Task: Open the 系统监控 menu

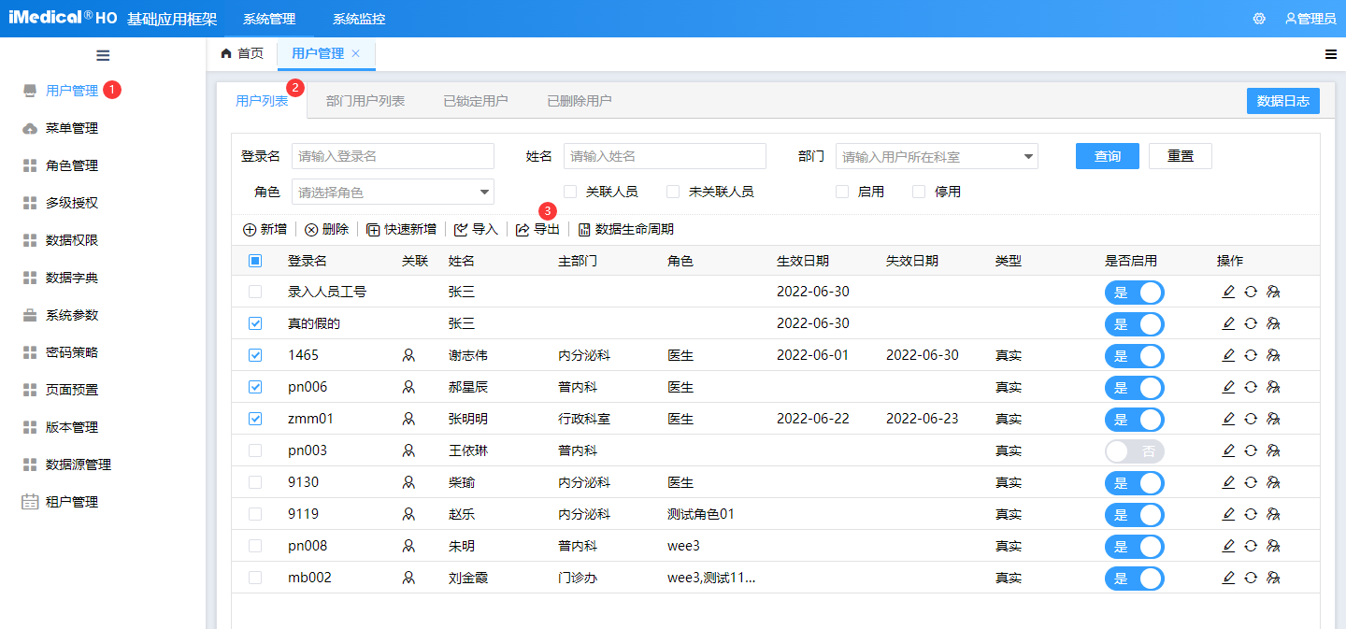Action: (357, 18)
